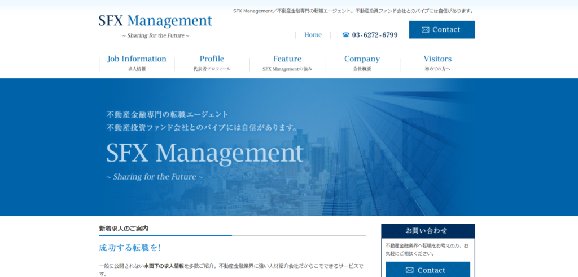Click the bold 水面下の求人情報 text
This screenshot has height=277, width=578.
[x=164, y=266]
